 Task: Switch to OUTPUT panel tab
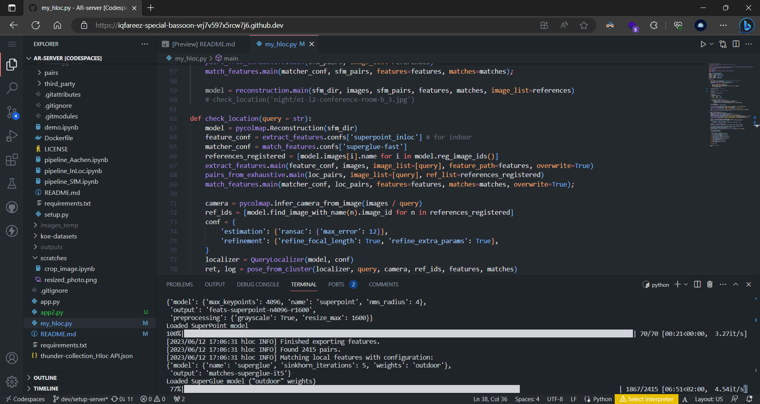pyautogui.click(x=215, y=284)
